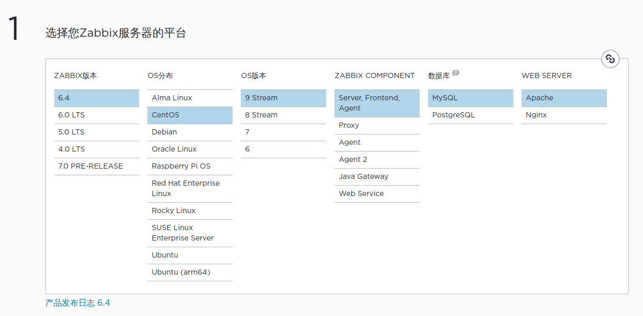This screenshot has width=643, height=316.
Task: Choose the Proxy Zabbix component
Action: (377, 125)
